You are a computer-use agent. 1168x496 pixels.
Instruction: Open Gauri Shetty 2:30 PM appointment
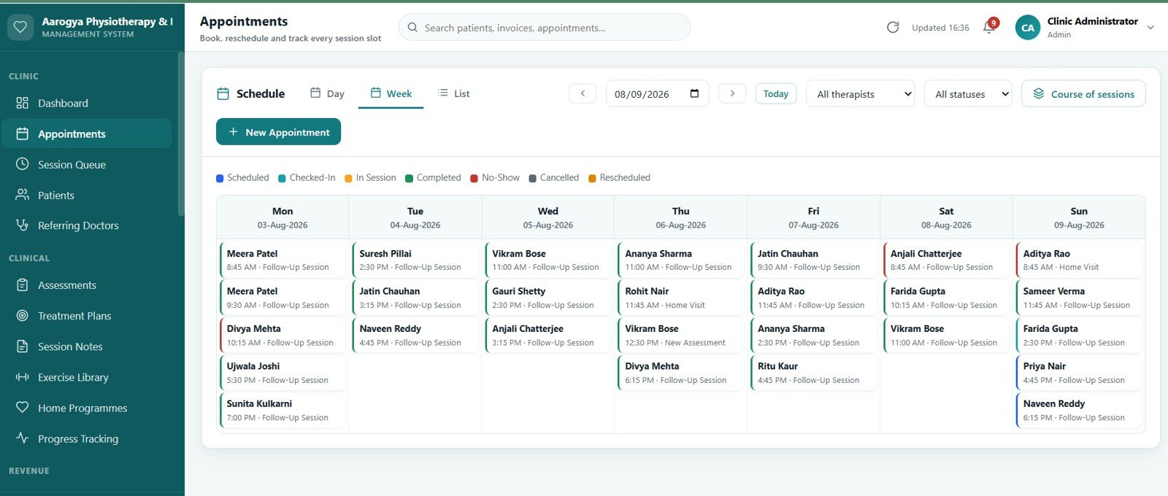click(548, 298)
